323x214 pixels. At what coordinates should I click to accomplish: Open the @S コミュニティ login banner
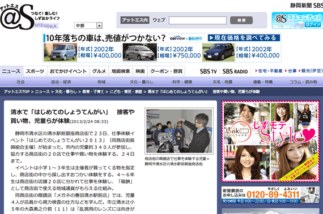pyautogui.click(x=297, y=20)
